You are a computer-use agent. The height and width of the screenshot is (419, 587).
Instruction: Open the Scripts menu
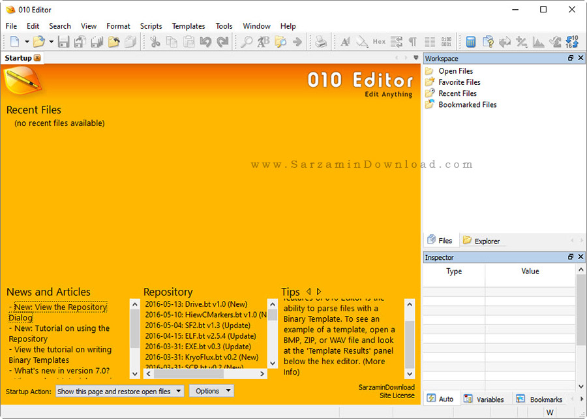(151, 26)
